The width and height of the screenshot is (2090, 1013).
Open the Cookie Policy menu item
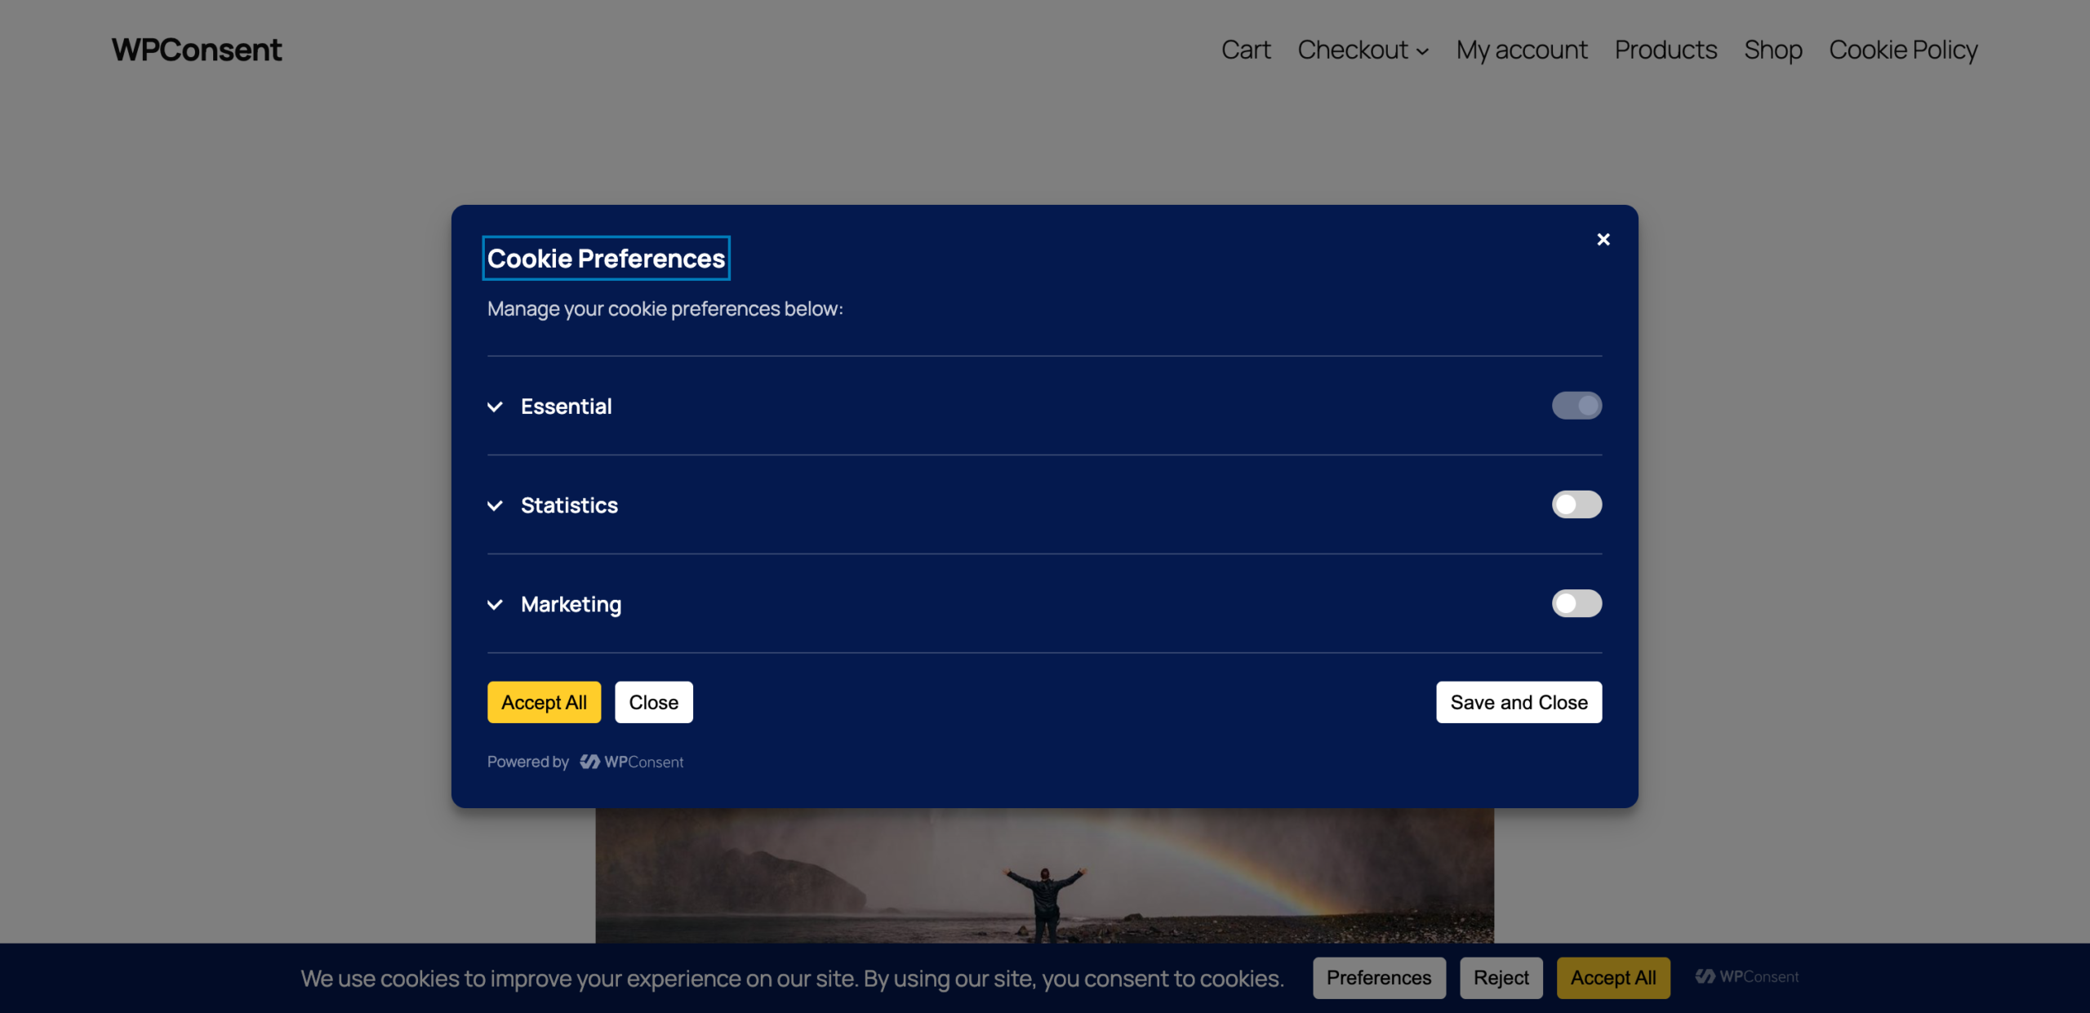pos(1903,50)
